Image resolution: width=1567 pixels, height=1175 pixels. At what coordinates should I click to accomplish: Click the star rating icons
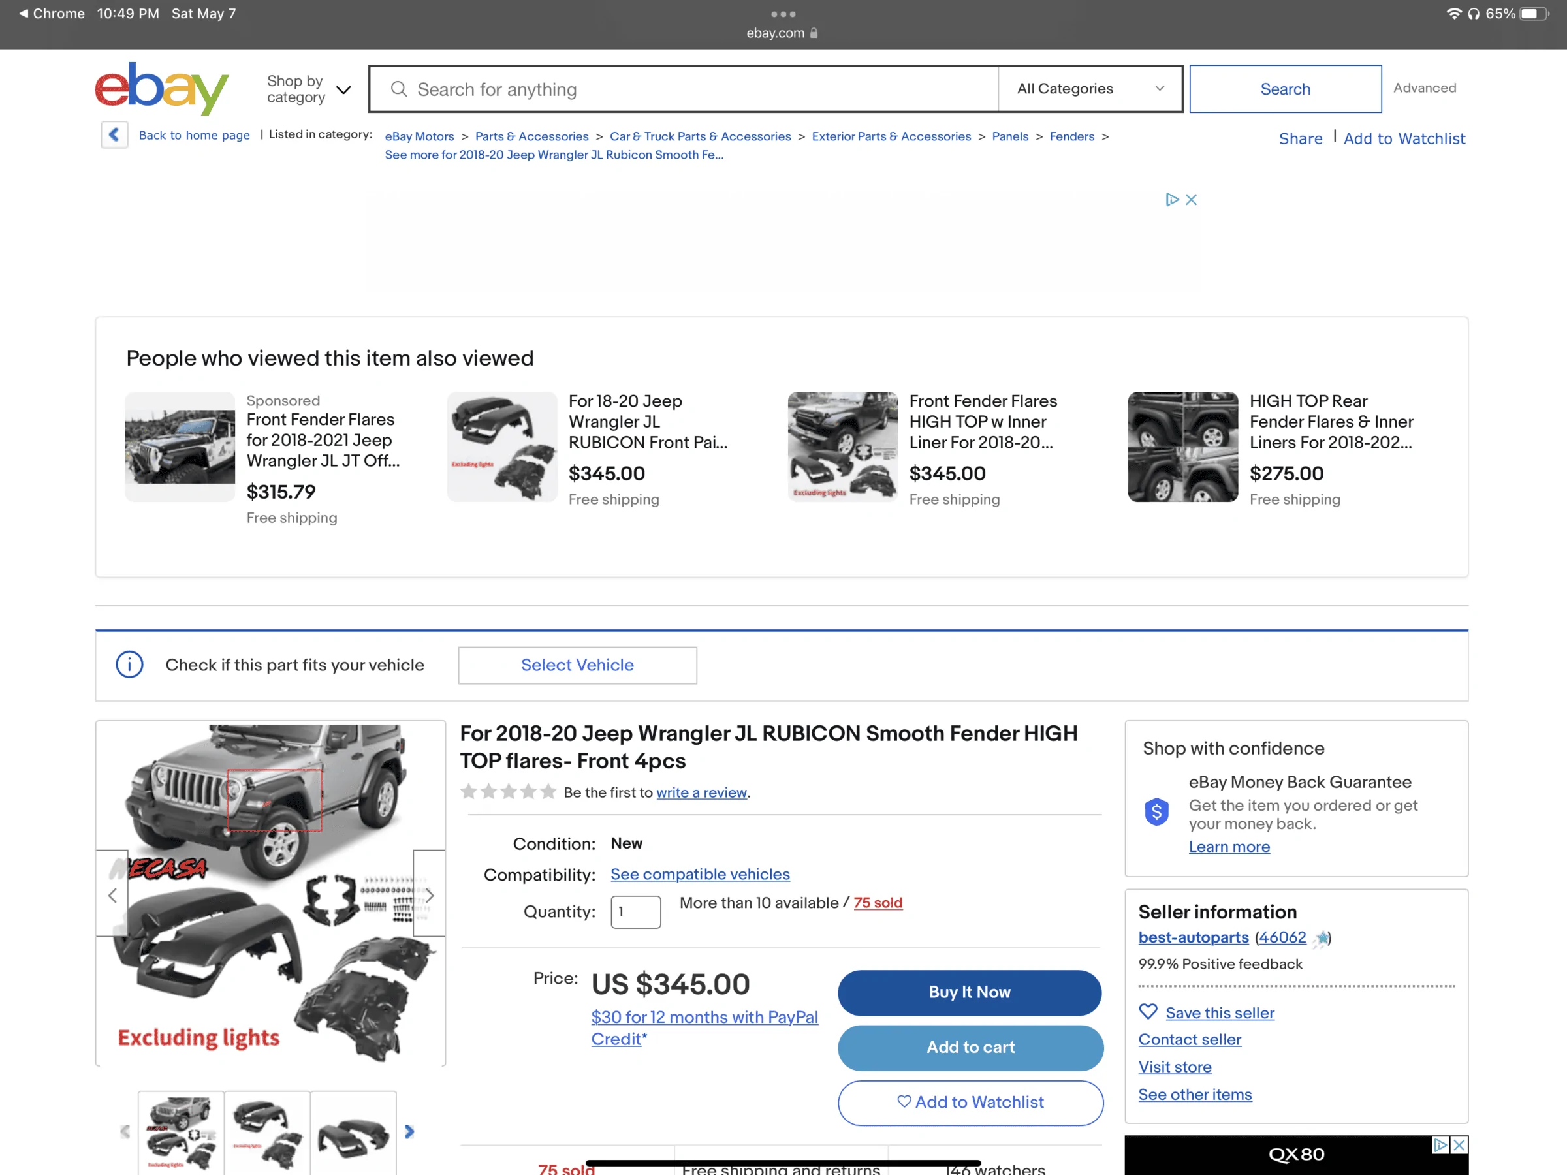[x=508, y=792]
